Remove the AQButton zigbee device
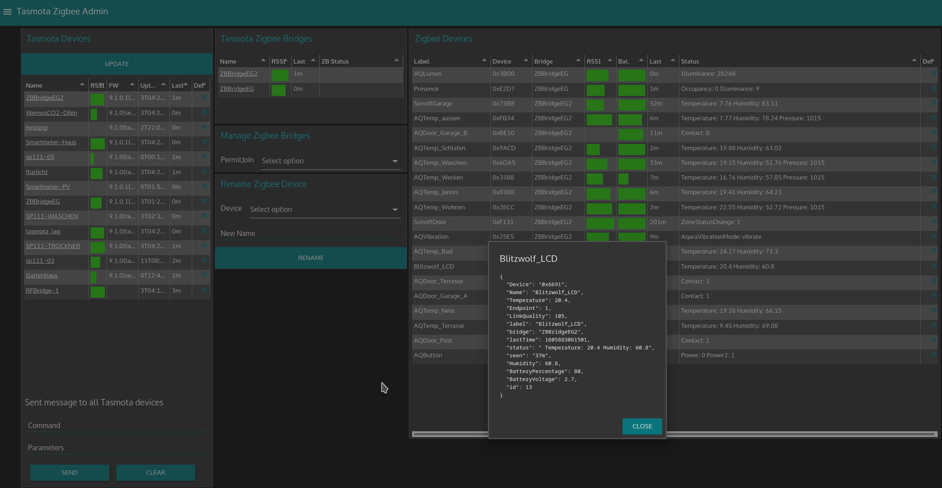 click(933, 354)
